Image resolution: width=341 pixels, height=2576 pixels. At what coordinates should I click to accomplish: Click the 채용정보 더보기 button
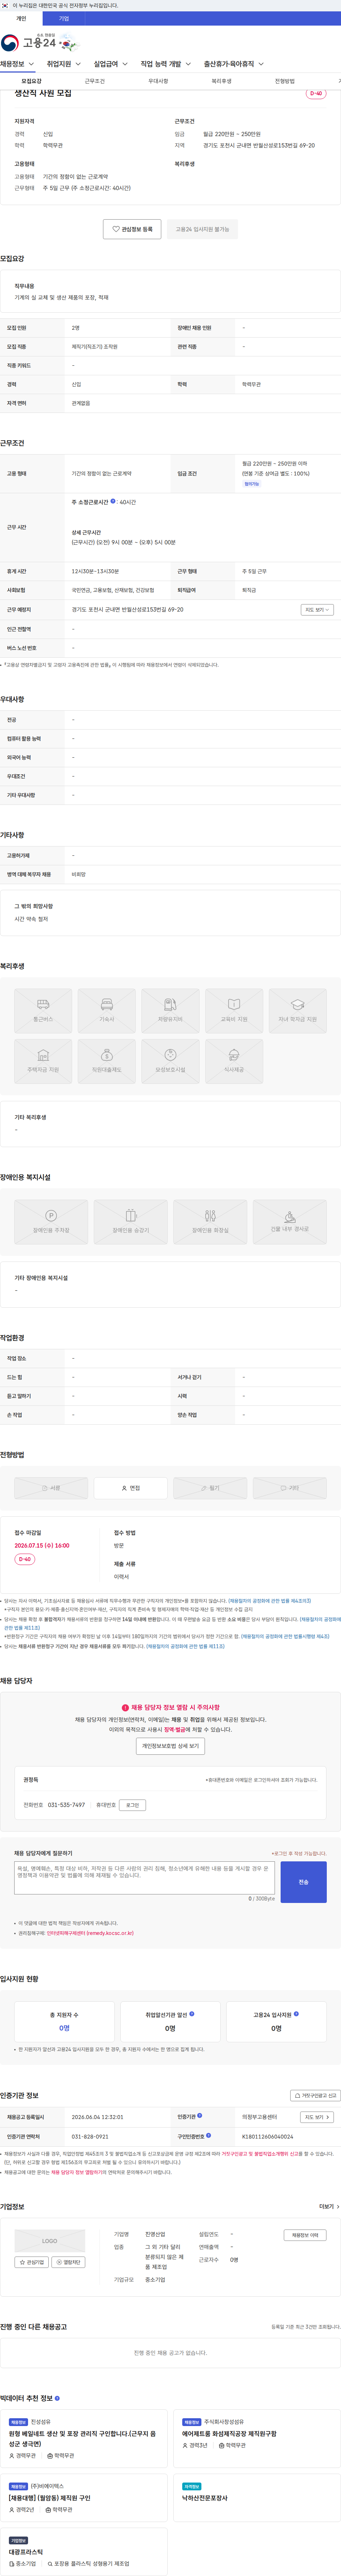click(x=305, y=2235)
